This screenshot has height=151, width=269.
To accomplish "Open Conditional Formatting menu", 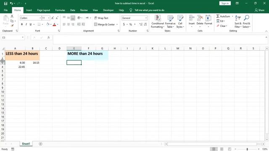I will [x=158, y=21].
